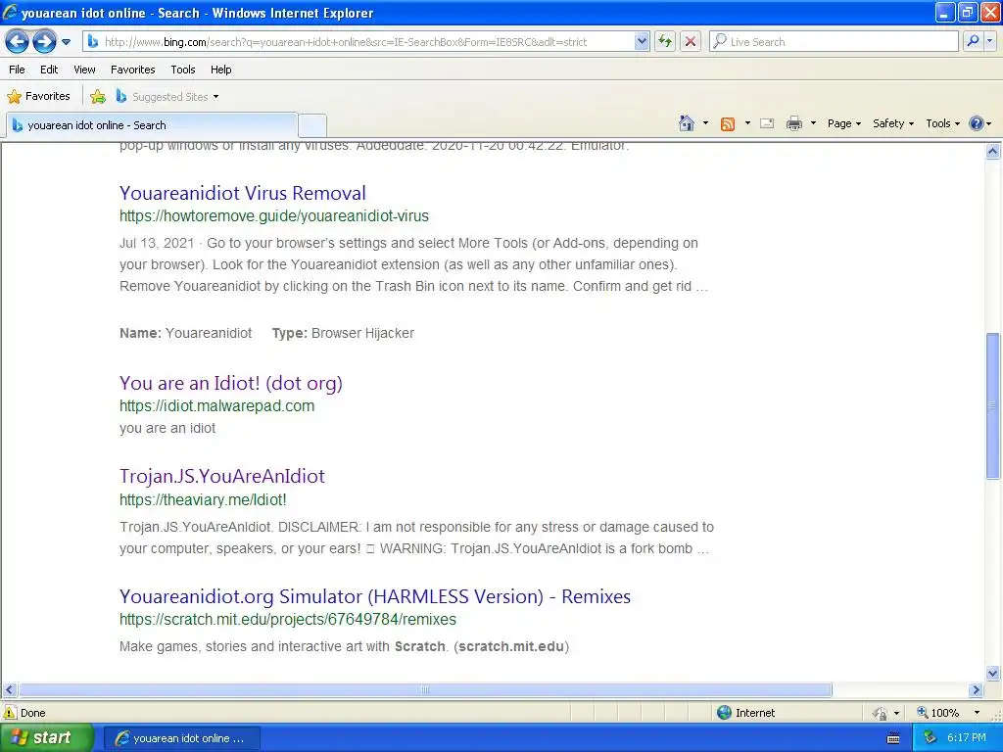The width and height of the screenshot is (1003, 752).
Task: Open the 'Trojan.JS.YouAreAnIdiot' result link
Action: click(x=222, y=477)
